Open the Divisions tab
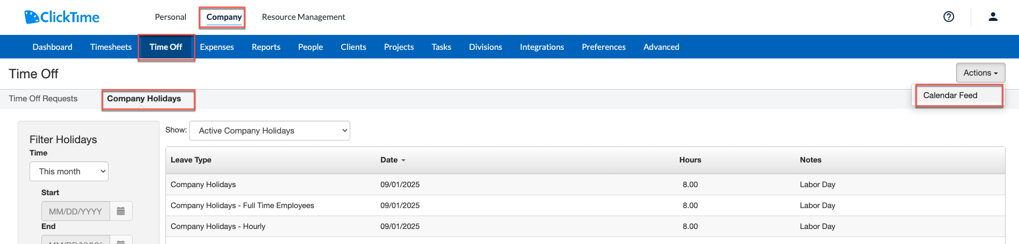The height and width of the screenshot is (244, 1019). (x=486, y=47)
